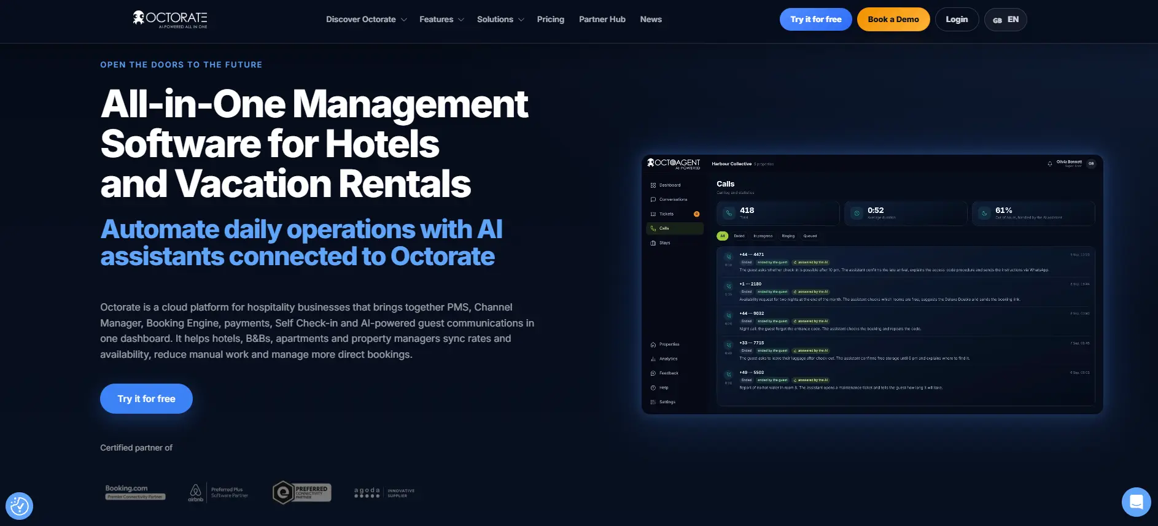The width and height of the screenshot is (1158, 526).
Task: Click the Olivia Bennett user name in the preview
Action: click(x=1069, y=162)
